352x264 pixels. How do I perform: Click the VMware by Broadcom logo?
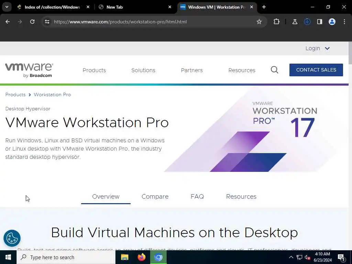(29, 70)
